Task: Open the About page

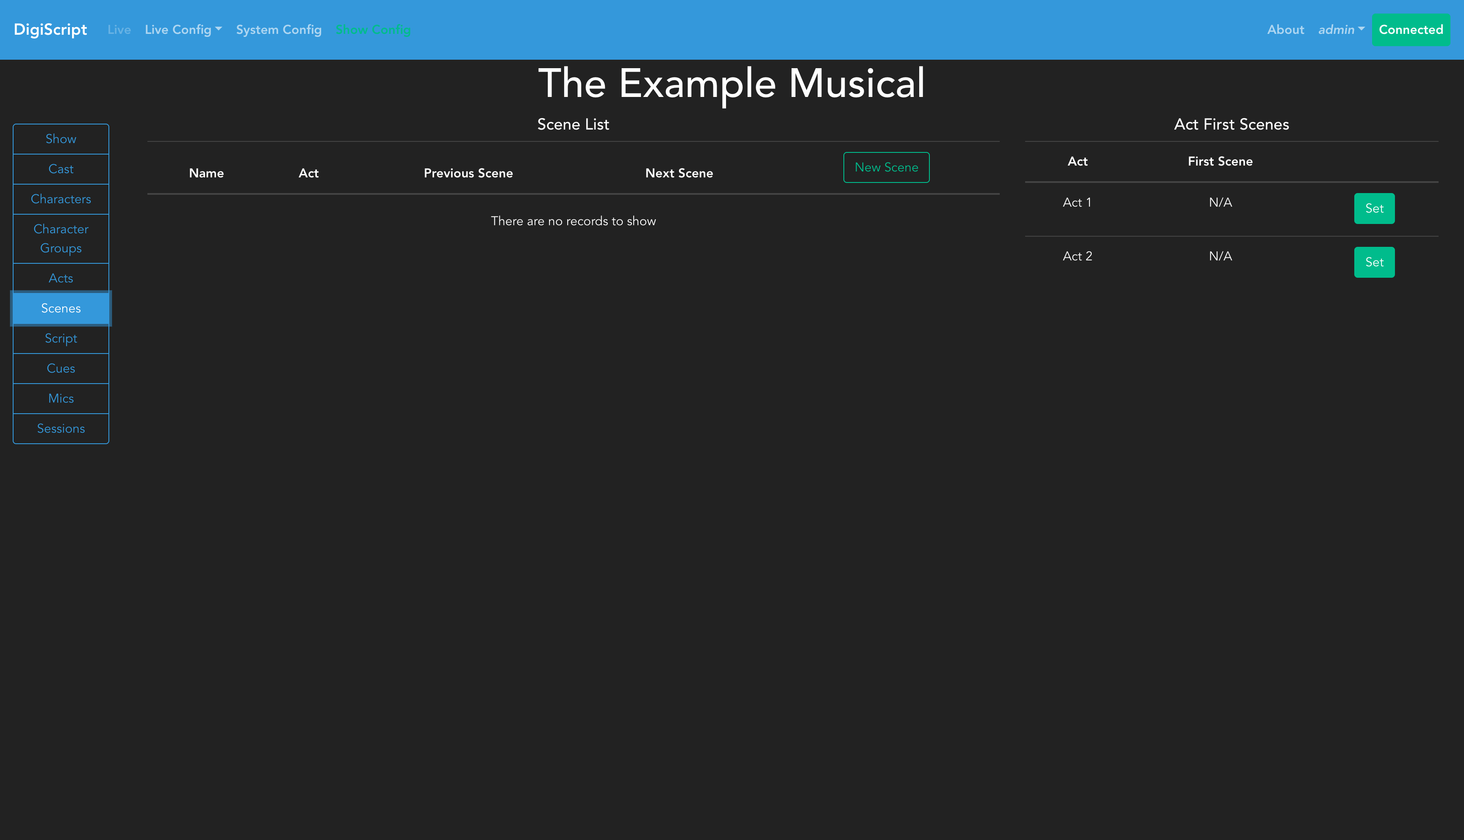Action: [1285, 29]
